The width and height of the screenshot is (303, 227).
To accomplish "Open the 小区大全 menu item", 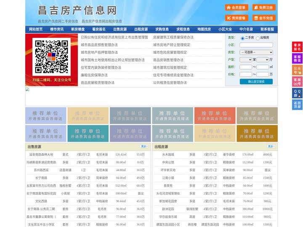I will tap(225, 29).
